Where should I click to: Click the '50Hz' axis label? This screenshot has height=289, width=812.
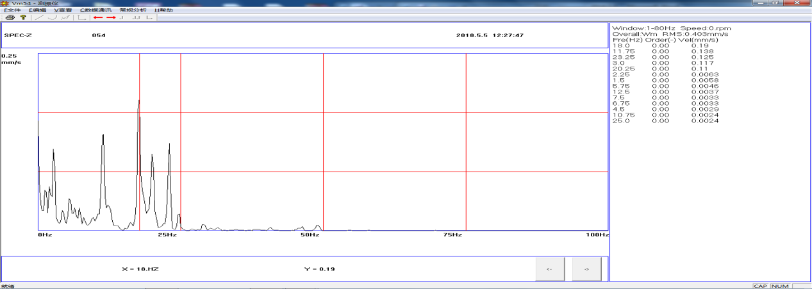click(x=310, y=235)
